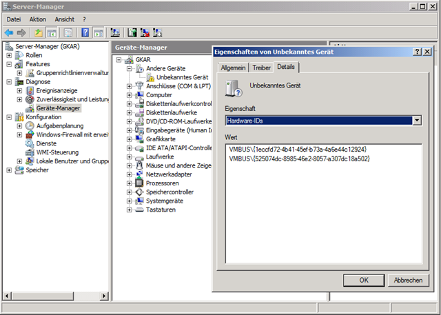441x315 pixels.
Task: Select Unbekanntes Gerät in device tree
Action: pyautogui.click(x=182, y=77)
